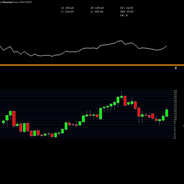184x184 pixels.
Task: Click the 66 price axis label
Action: 175,134
